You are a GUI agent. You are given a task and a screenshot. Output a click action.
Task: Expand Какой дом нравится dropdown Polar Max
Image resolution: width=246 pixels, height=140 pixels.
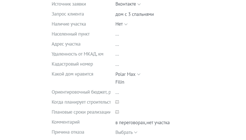tap(128, 74)
